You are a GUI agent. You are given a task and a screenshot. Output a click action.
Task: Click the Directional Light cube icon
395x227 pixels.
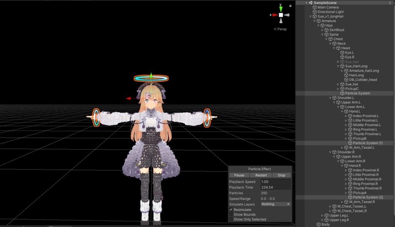pos(315,12)
